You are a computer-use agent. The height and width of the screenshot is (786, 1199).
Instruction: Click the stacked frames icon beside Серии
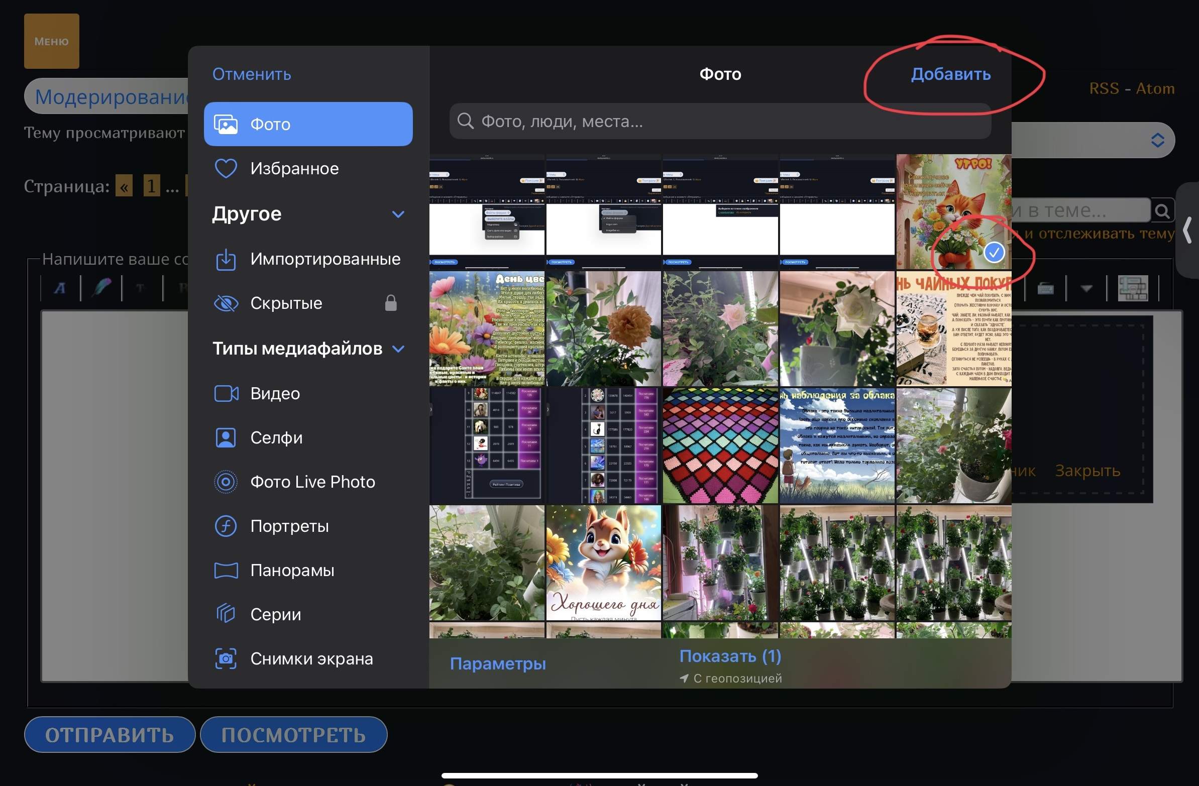point(226,614)
